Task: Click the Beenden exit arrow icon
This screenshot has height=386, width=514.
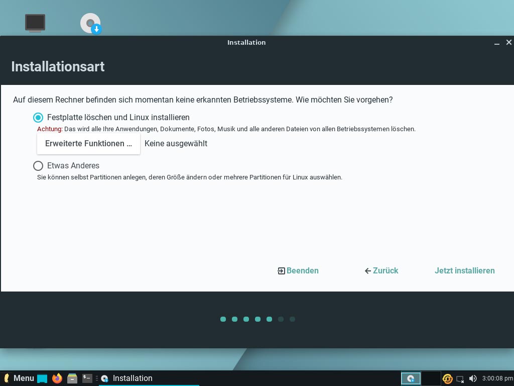Action: [281, 271]
